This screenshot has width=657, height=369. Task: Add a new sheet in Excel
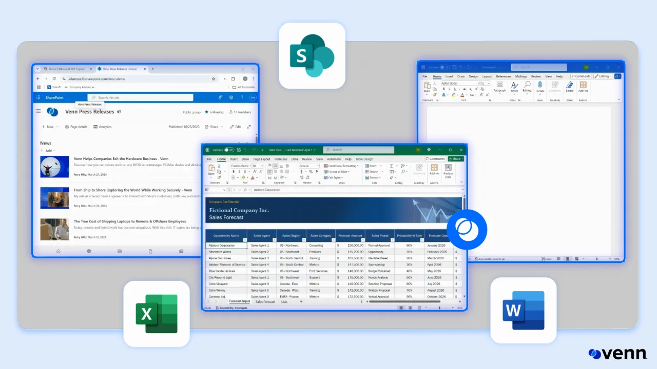301,302
